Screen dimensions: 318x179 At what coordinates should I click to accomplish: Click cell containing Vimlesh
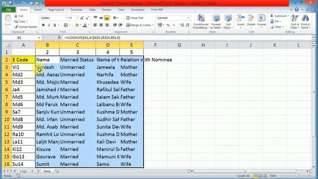[x=47, y=67]
